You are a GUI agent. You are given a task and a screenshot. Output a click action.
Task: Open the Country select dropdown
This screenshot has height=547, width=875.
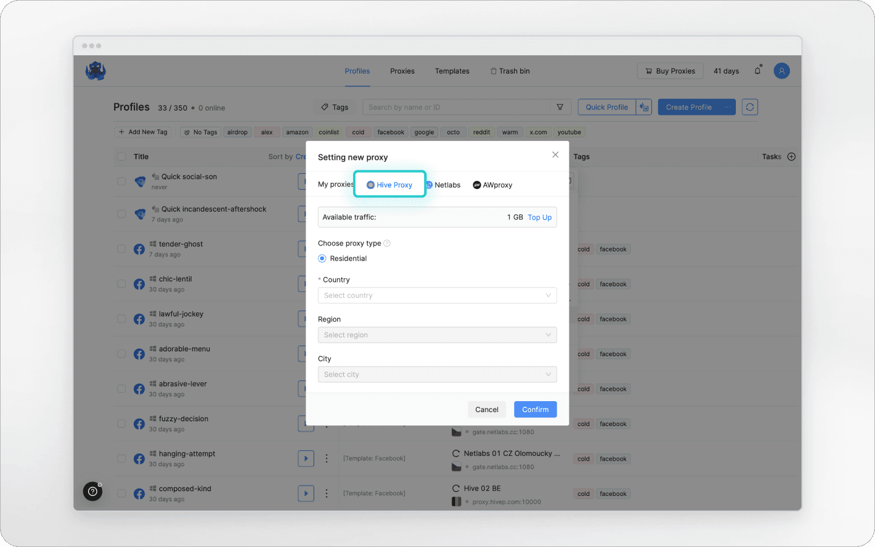tap(437, 295)
